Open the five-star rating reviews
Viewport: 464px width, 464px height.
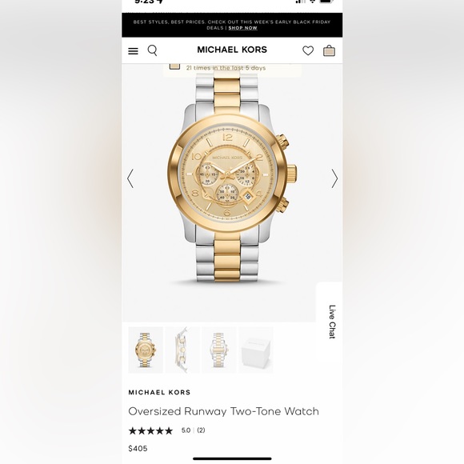point(150,430)
